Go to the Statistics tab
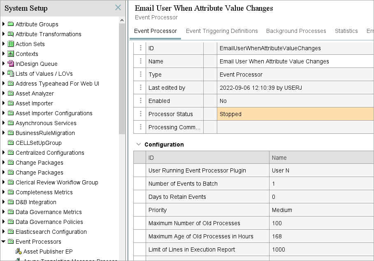The height and width of the screenshot is (261, 374). 346,31
